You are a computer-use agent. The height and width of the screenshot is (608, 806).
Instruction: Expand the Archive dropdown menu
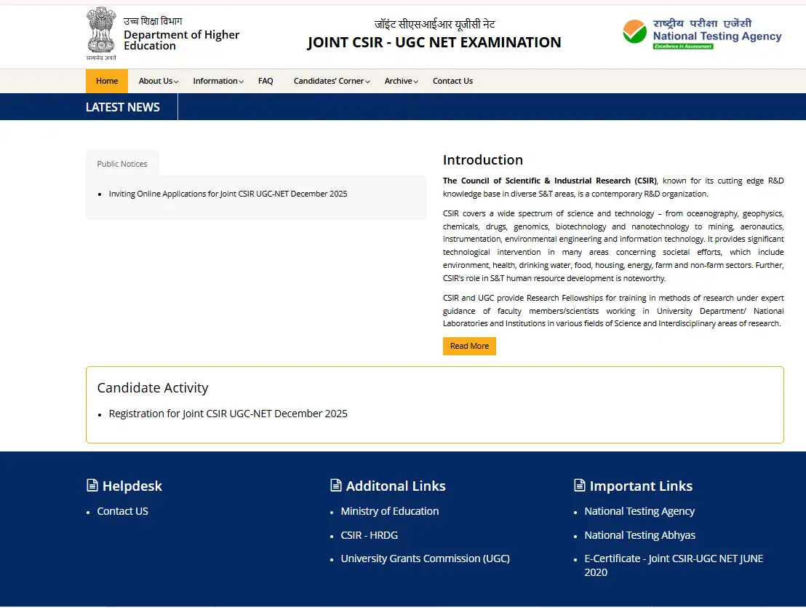click(x=400, y=81)
